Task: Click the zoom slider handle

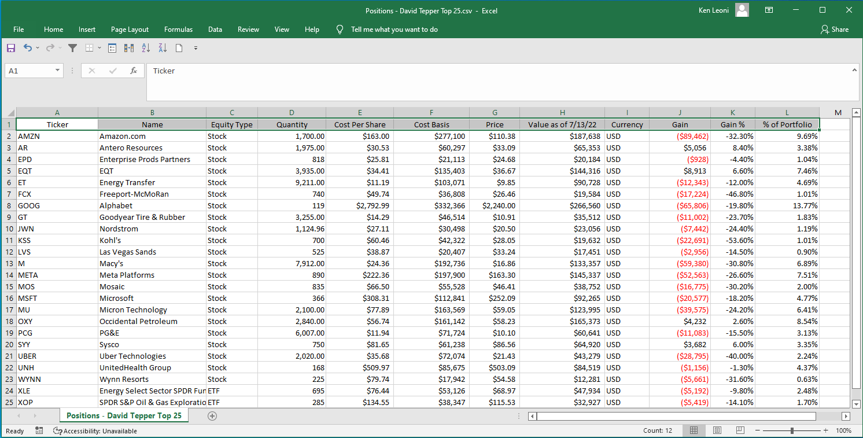Action: 792,430
